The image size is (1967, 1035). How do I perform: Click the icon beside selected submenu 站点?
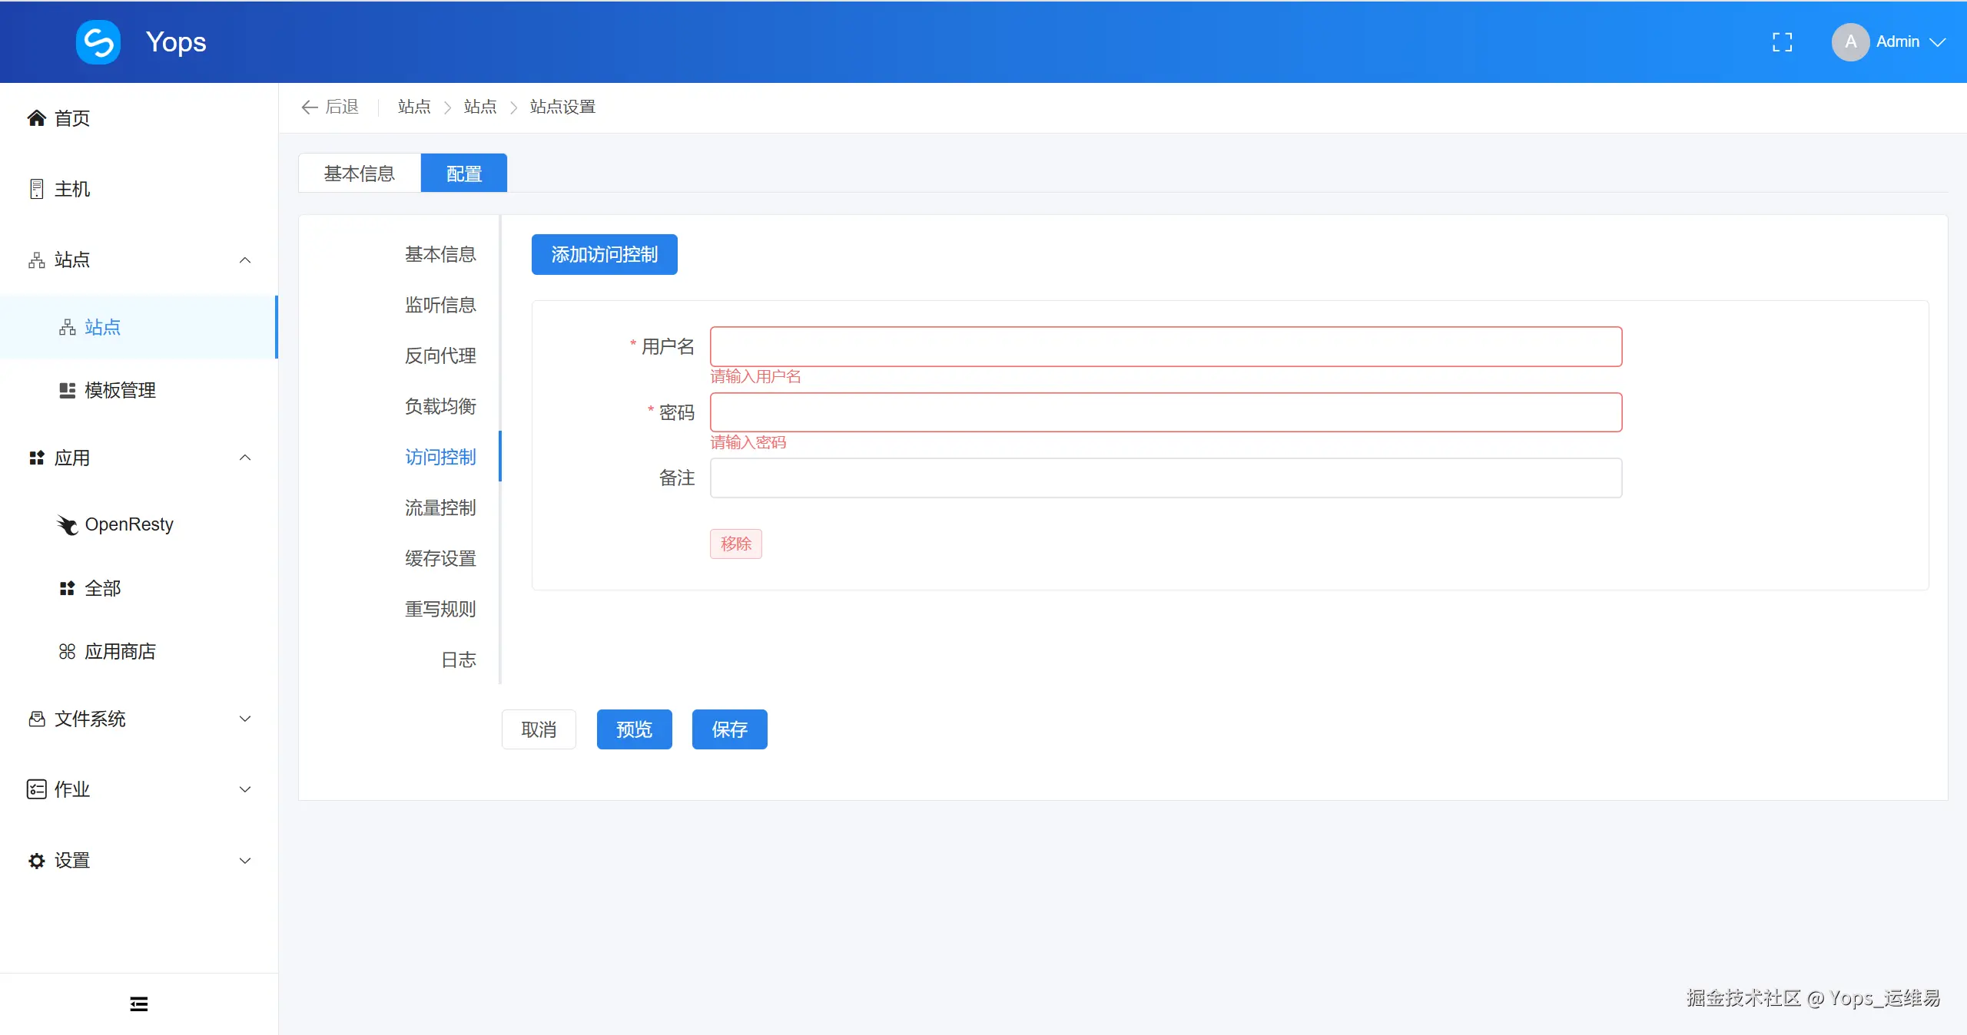[68, 328]
